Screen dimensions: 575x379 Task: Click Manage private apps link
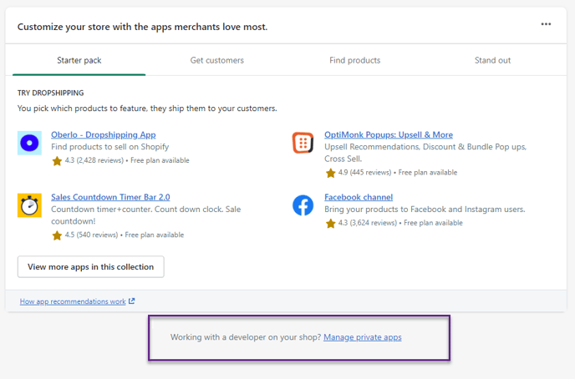(363, 337)
